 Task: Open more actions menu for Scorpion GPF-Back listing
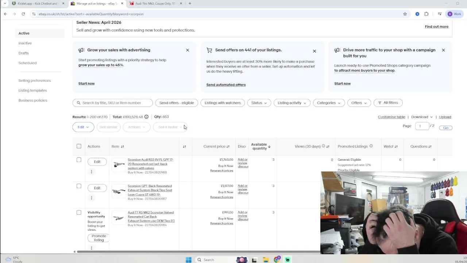(92, 198)
